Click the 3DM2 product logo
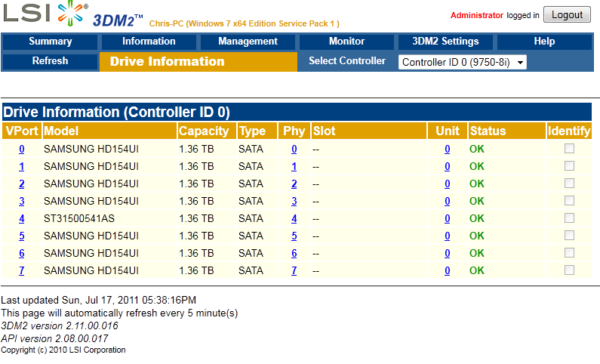This screenshot has width=600, height=364. pos(118,20)
